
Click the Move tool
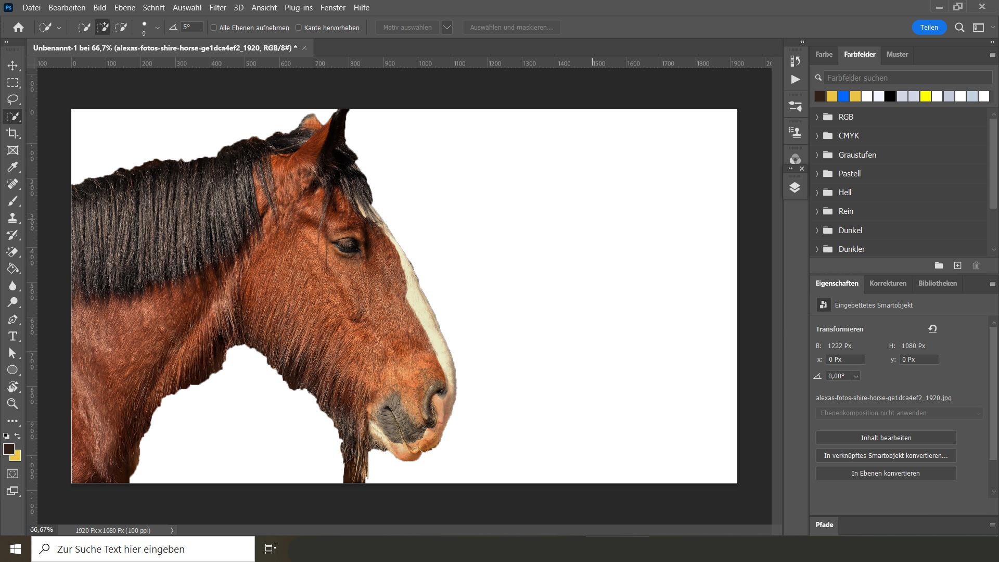tap(12, 66)
